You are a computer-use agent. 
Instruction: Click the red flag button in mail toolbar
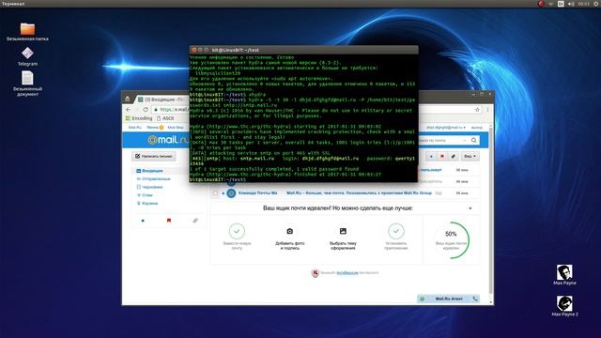(442, 157)
